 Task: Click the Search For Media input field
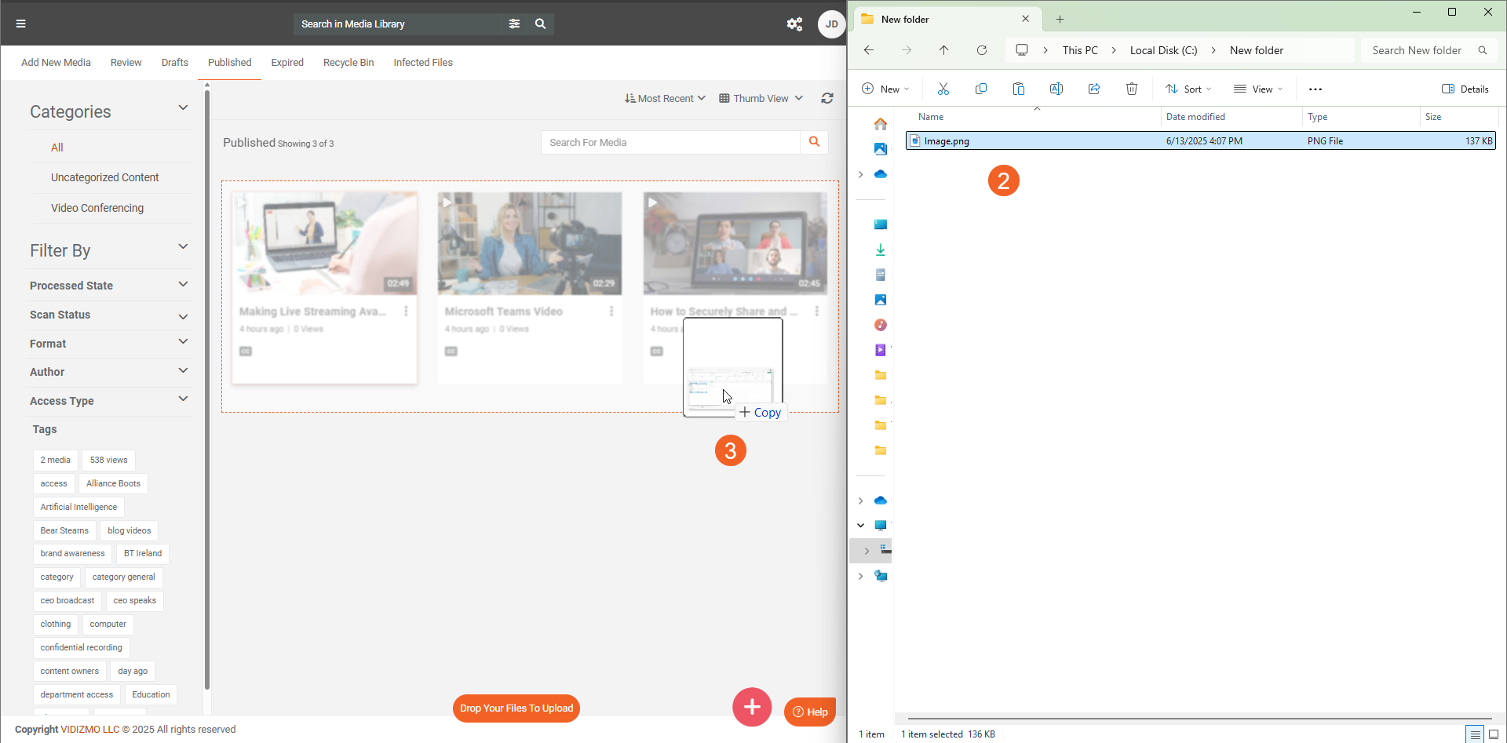[x=670, y=143]
